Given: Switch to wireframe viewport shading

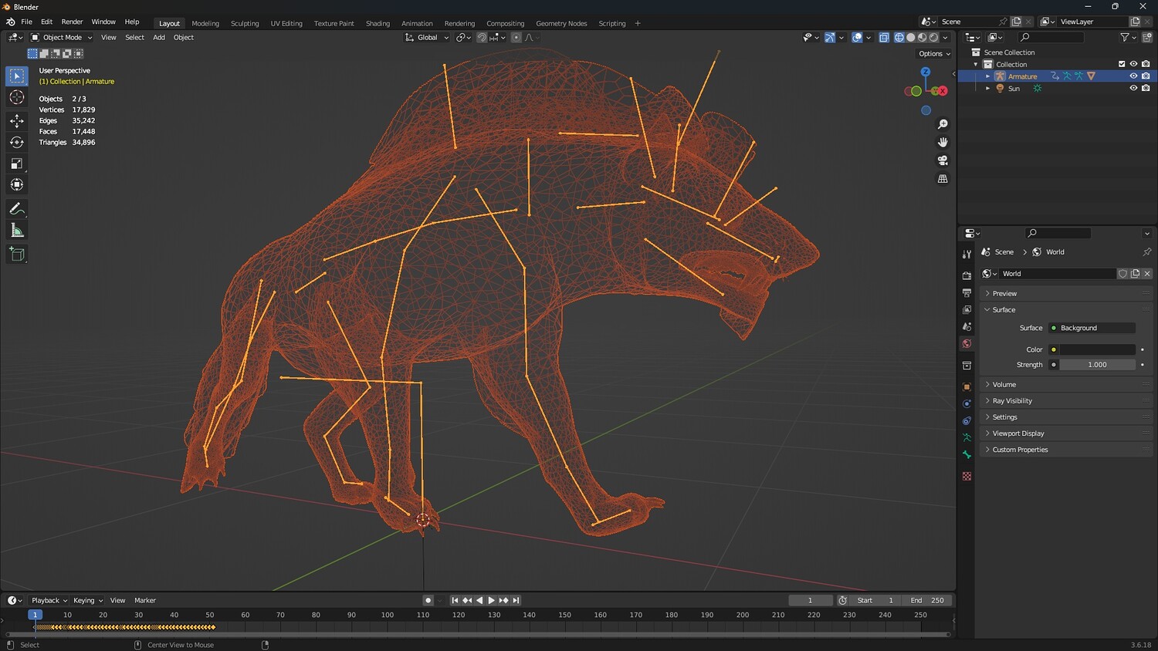Looking at the screenshot, I should (x=899, y=37).
